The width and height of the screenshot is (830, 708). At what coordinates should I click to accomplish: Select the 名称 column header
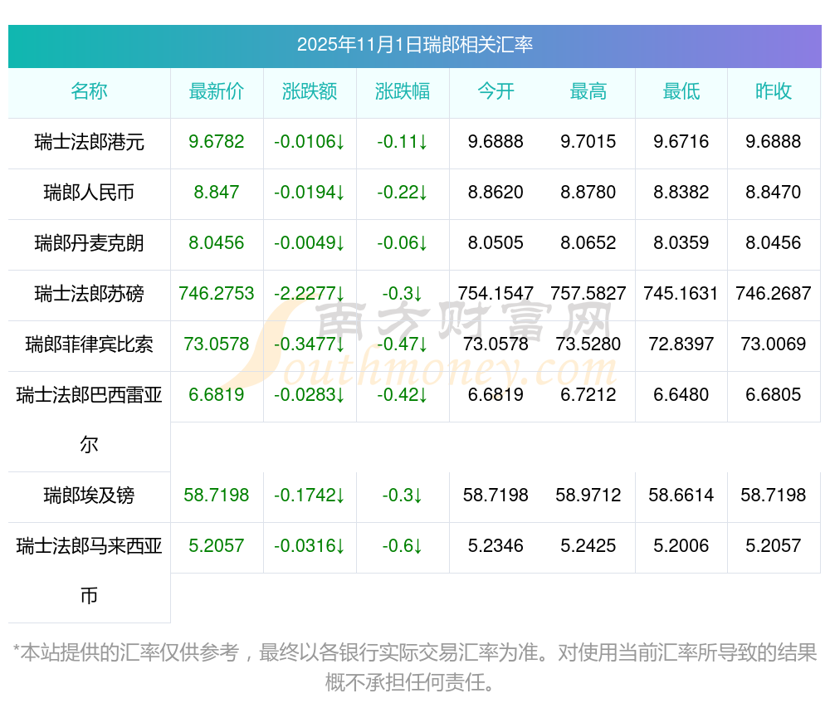point(89,91)
